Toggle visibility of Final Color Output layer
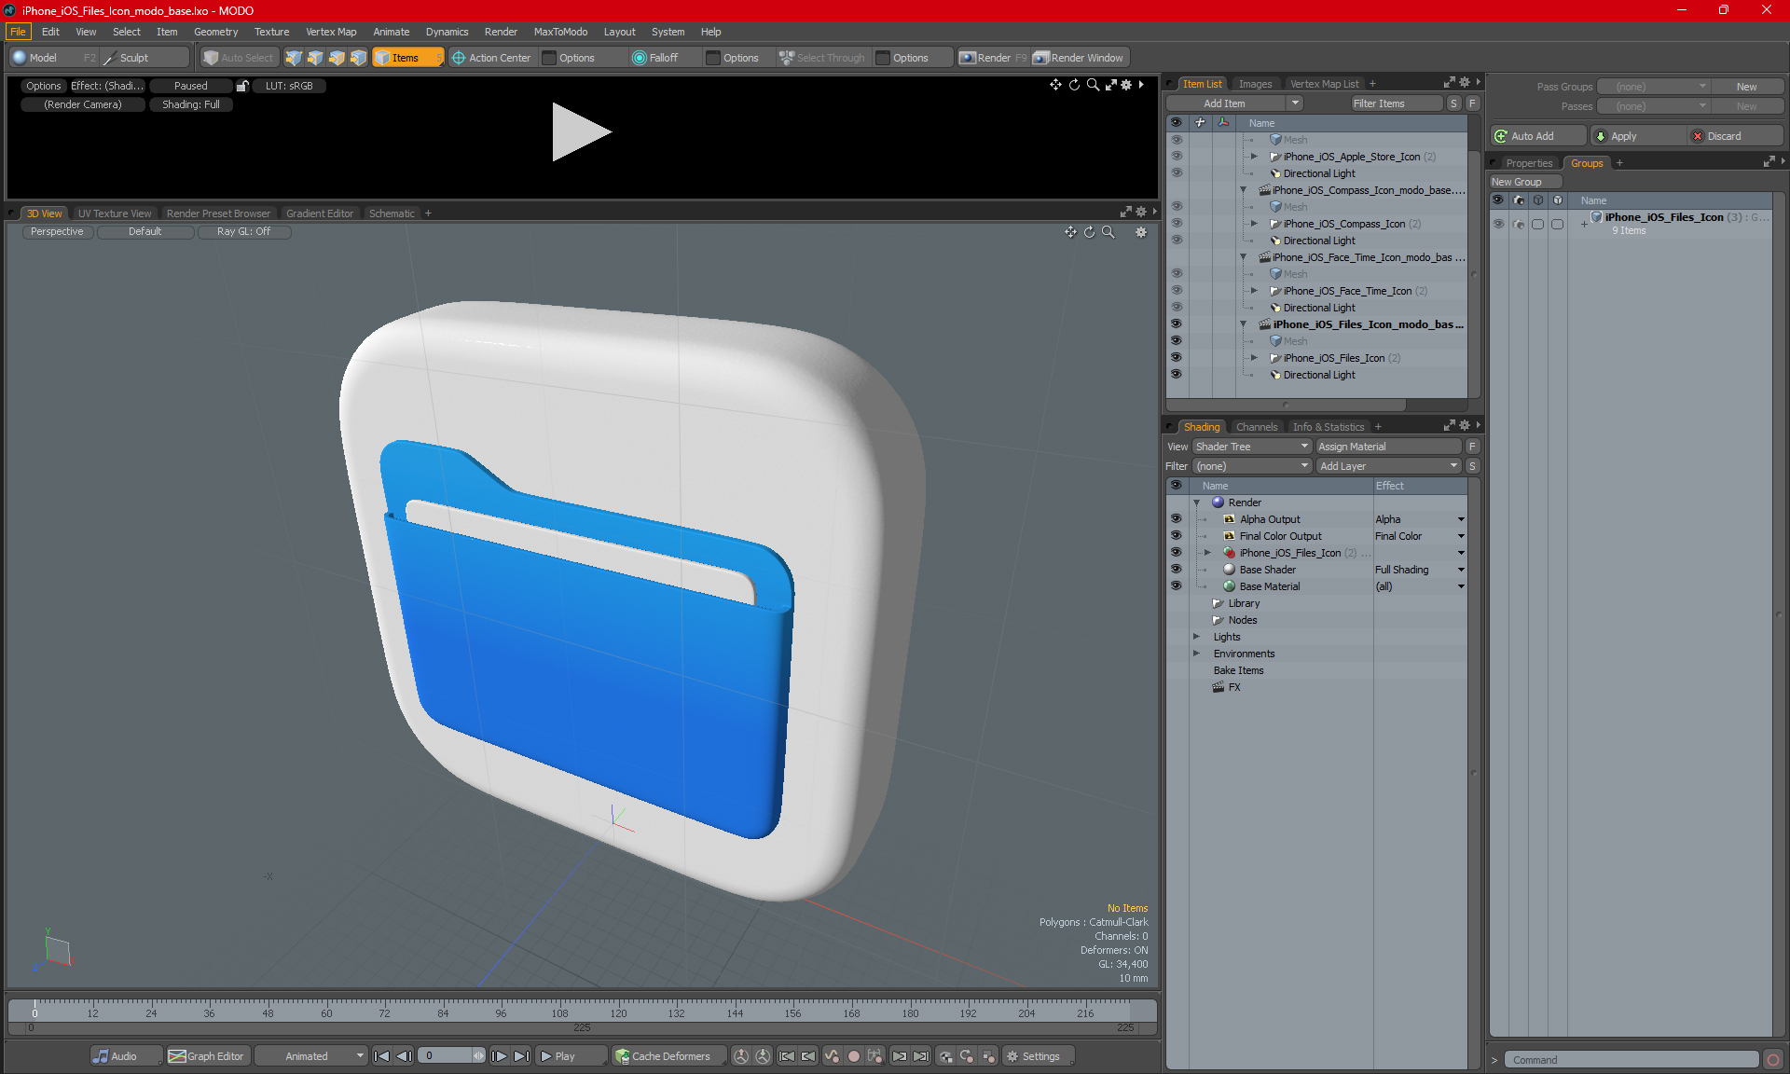 pyautogui.click(x=1176, y=536)
